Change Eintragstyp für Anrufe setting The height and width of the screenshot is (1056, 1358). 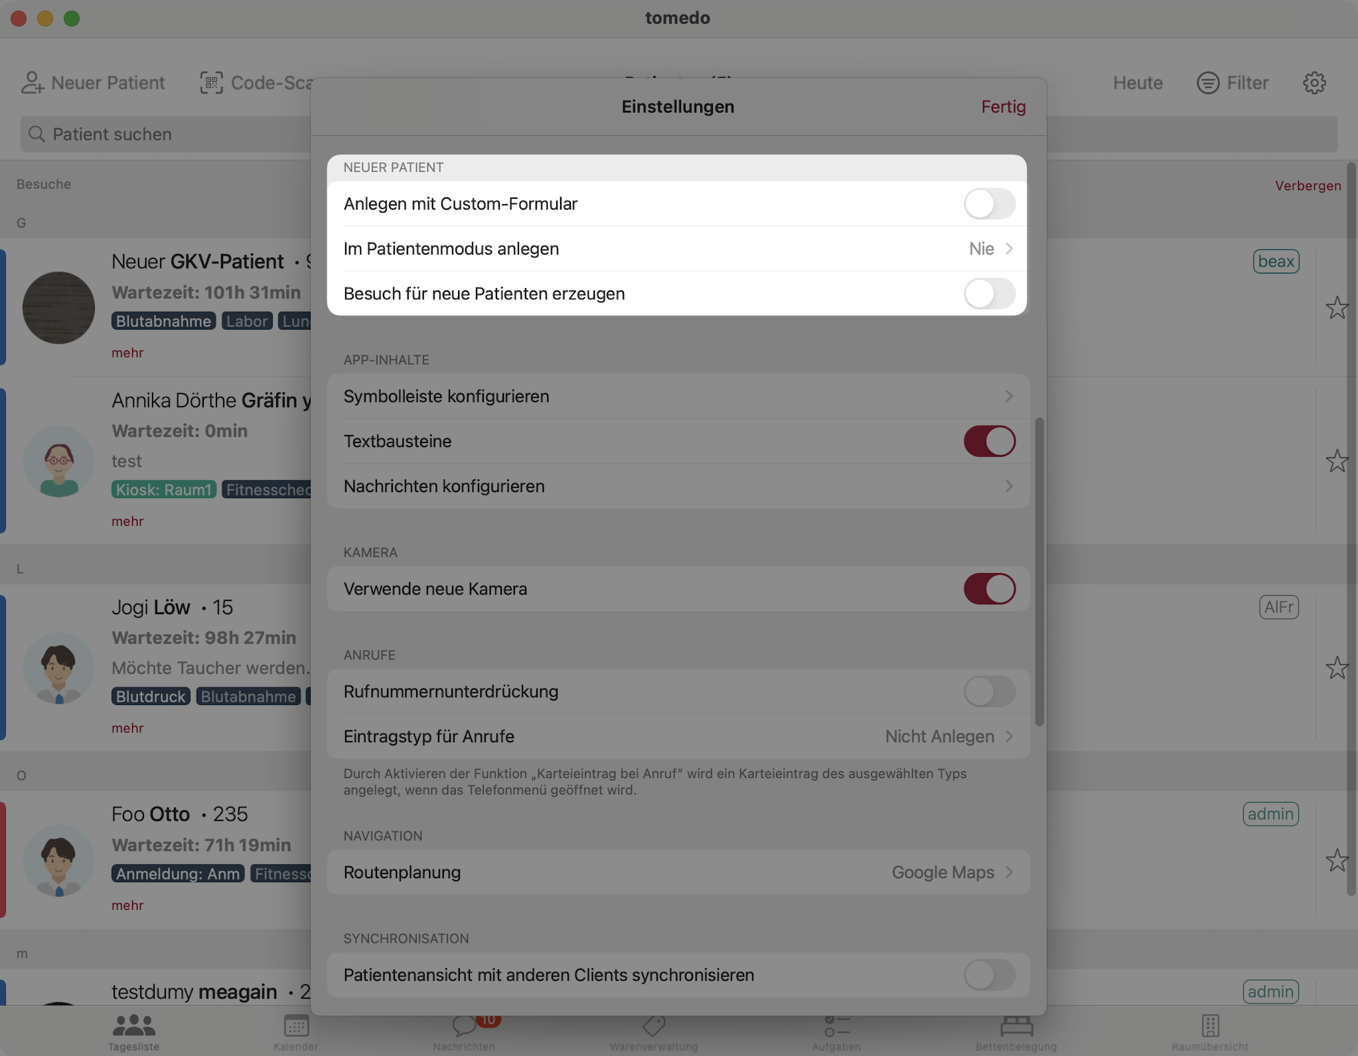[677, 737]
